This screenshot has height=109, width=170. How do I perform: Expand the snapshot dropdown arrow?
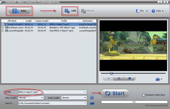tap(161, 79)
